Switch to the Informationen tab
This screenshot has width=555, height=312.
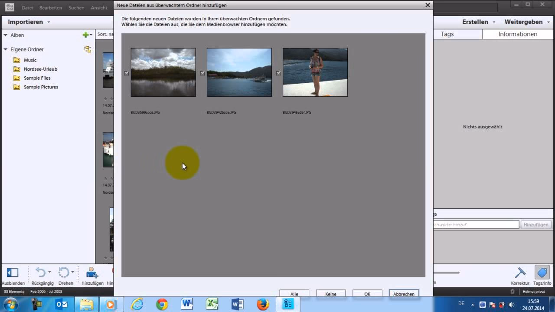(518, 34)
